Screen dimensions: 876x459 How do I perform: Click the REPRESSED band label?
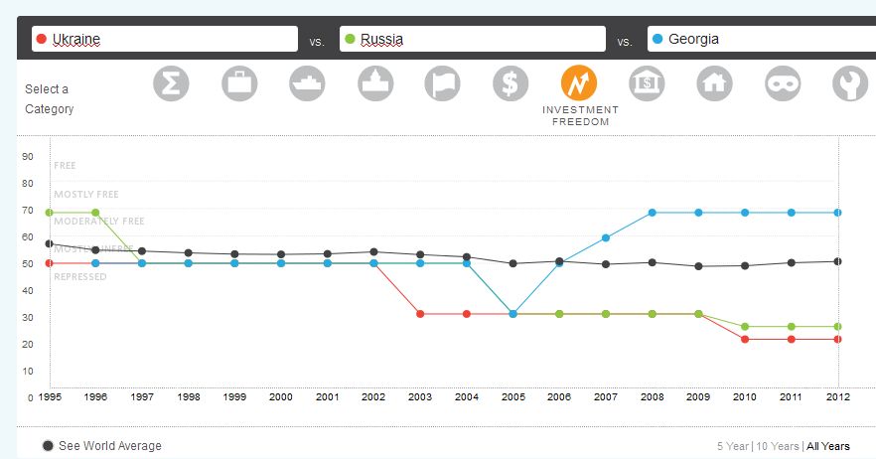pyautogui.click(x=79, y=277)
